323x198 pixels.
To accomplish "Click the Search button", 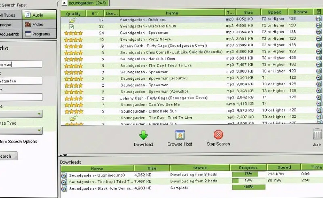I will coord(8,156).
